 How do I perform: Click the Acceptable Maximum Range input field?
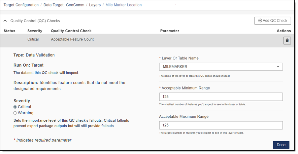(221, 125)
